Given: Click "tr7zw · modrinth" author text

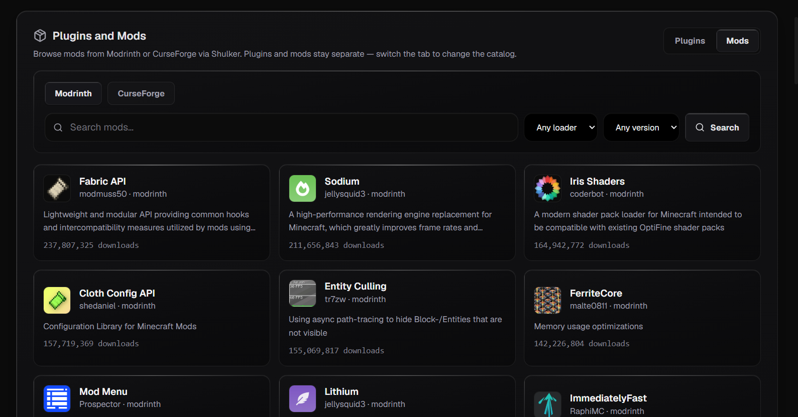Looking at the screenshot, I should (x=355, y=299).
